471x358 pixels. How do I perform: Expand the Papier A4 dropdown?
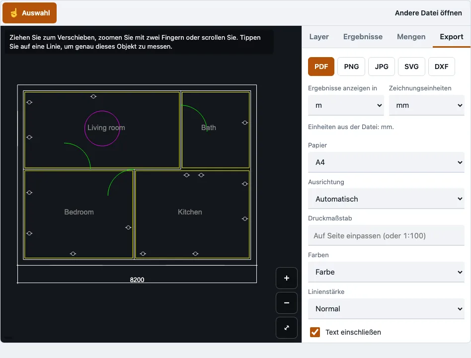coord(387,162)
